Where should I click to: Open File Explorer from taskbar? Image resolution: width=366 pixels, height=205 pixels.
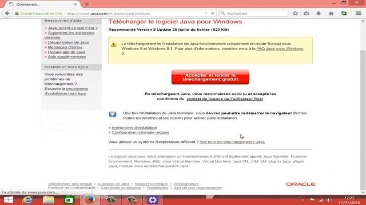click(48, 200)
